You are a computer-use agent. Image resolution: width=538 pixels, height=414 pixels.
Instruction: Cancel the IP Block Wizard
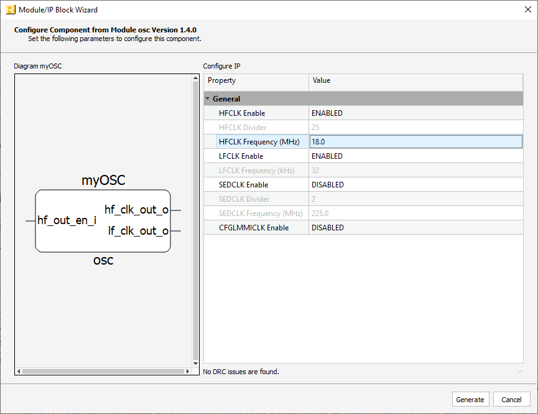(511, 399)
